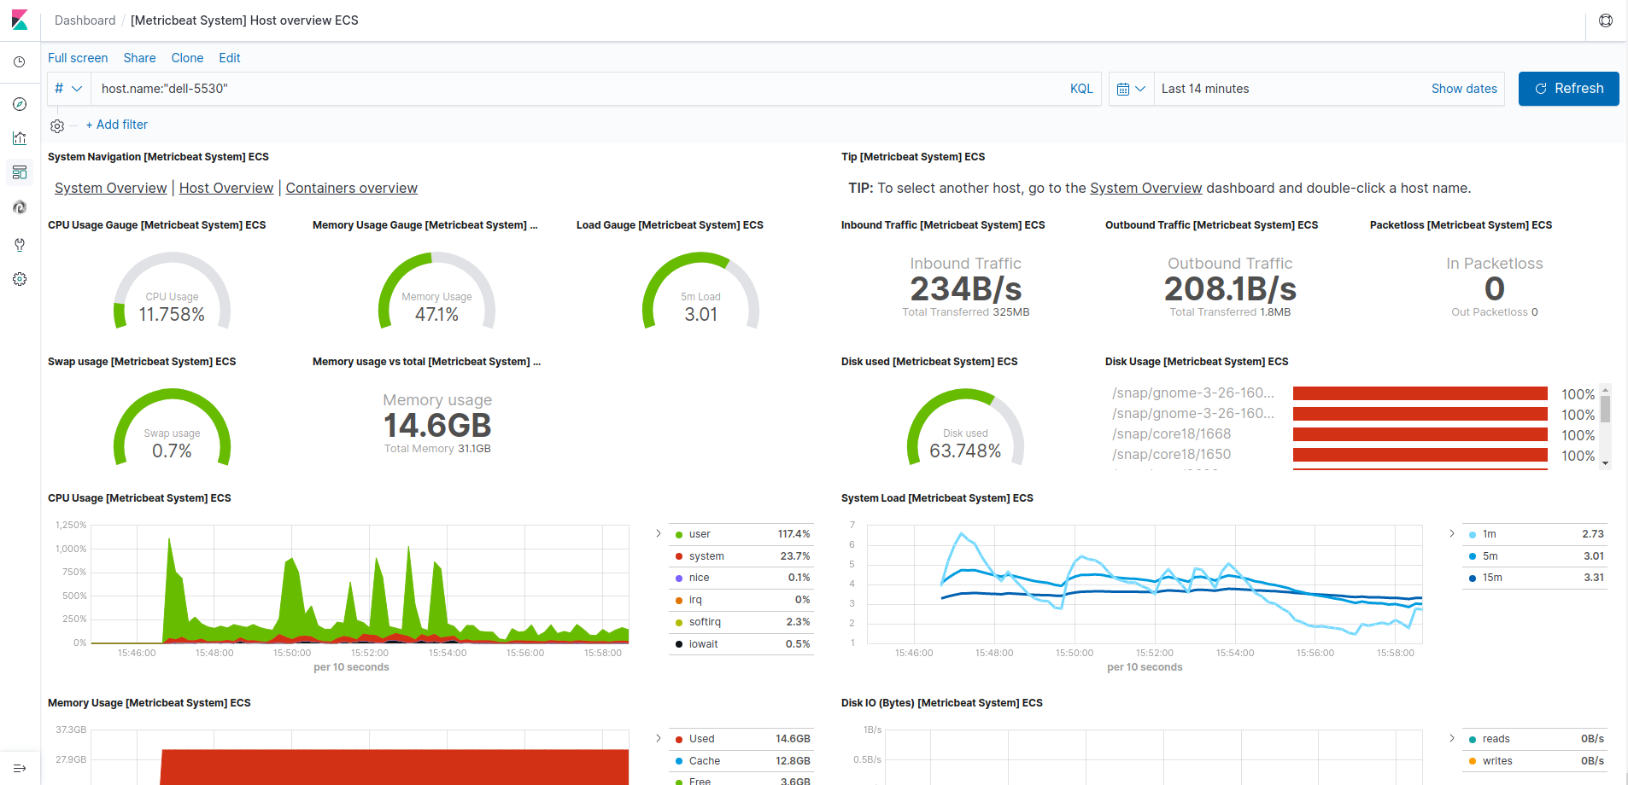Open Dashboard icon in sidebar
Image resolution: width=1628 pixels, height=785 pixels.
click(20, 172)
